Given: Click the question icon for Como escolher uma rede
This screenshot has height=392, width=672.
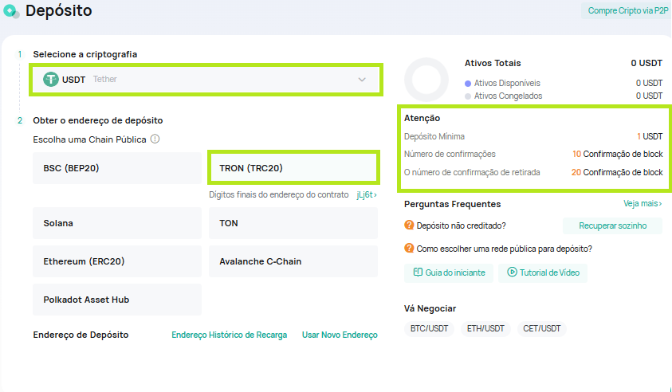Looking at the screenshot, I should pos(409,249).
